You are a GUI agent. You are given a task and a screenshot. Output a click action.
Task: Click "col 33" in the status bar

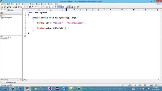pos(130,85)
